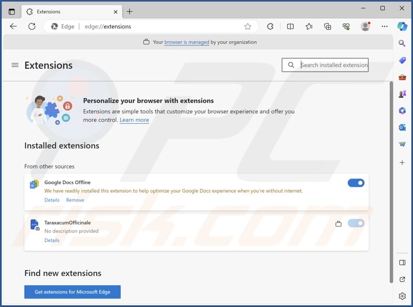Minimize the Edge window

tap(363, 8)
